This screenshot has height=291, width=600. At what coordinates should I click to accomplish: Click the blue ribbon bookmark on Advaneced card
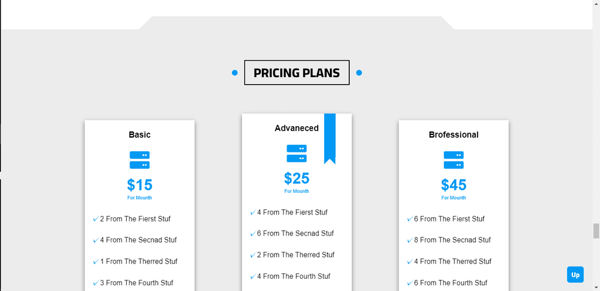point(330,138)
